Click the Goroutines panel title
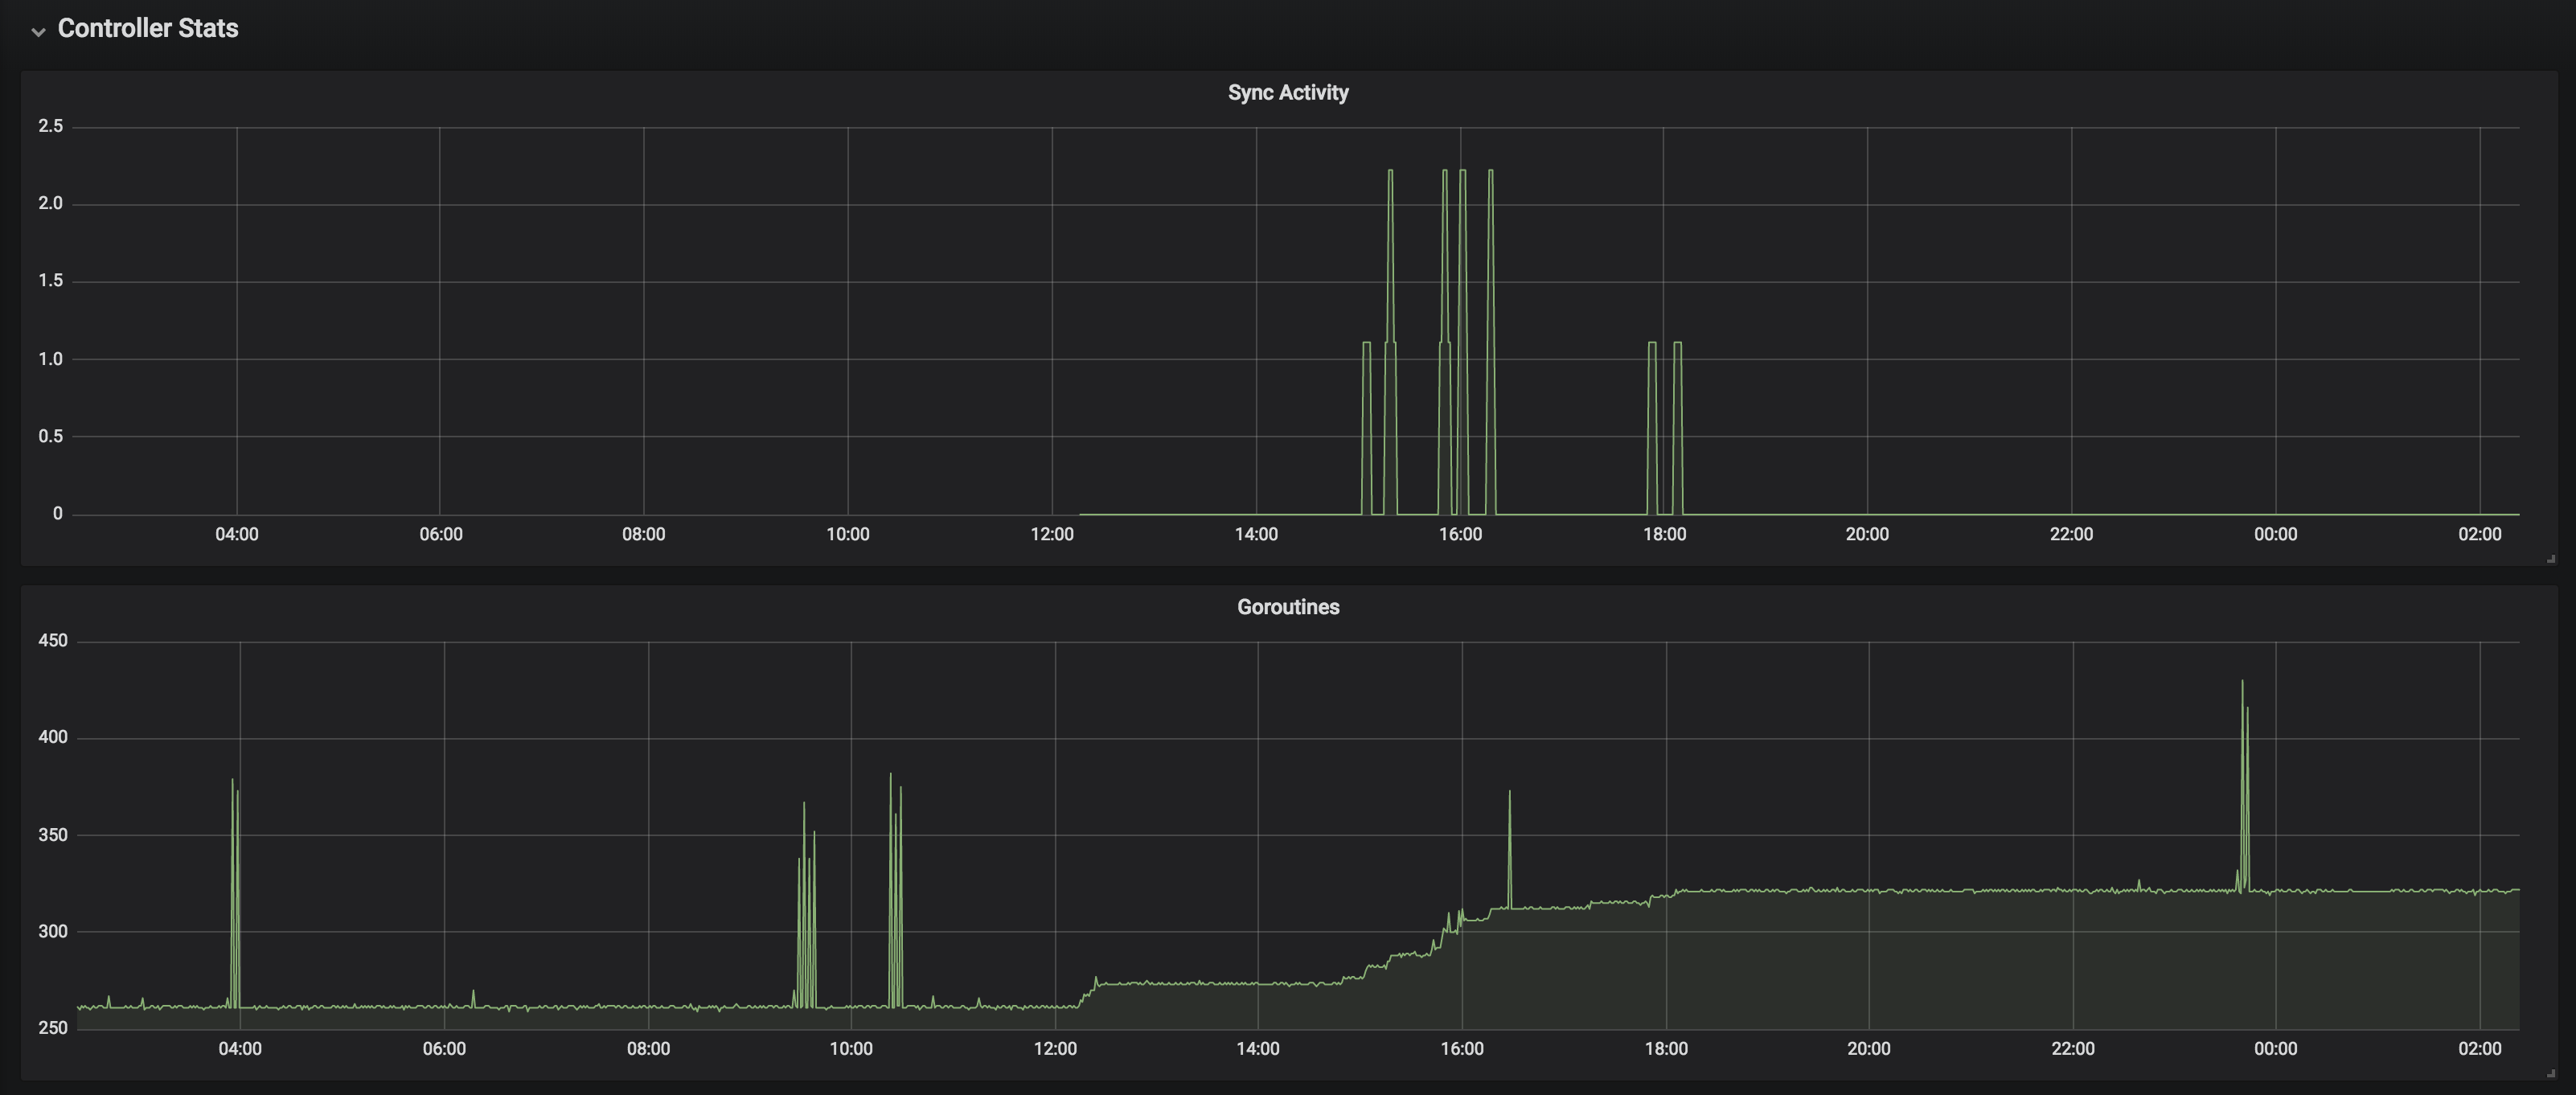Viewport: 2576px width, 1095px height. click(x=1287, y=607)
